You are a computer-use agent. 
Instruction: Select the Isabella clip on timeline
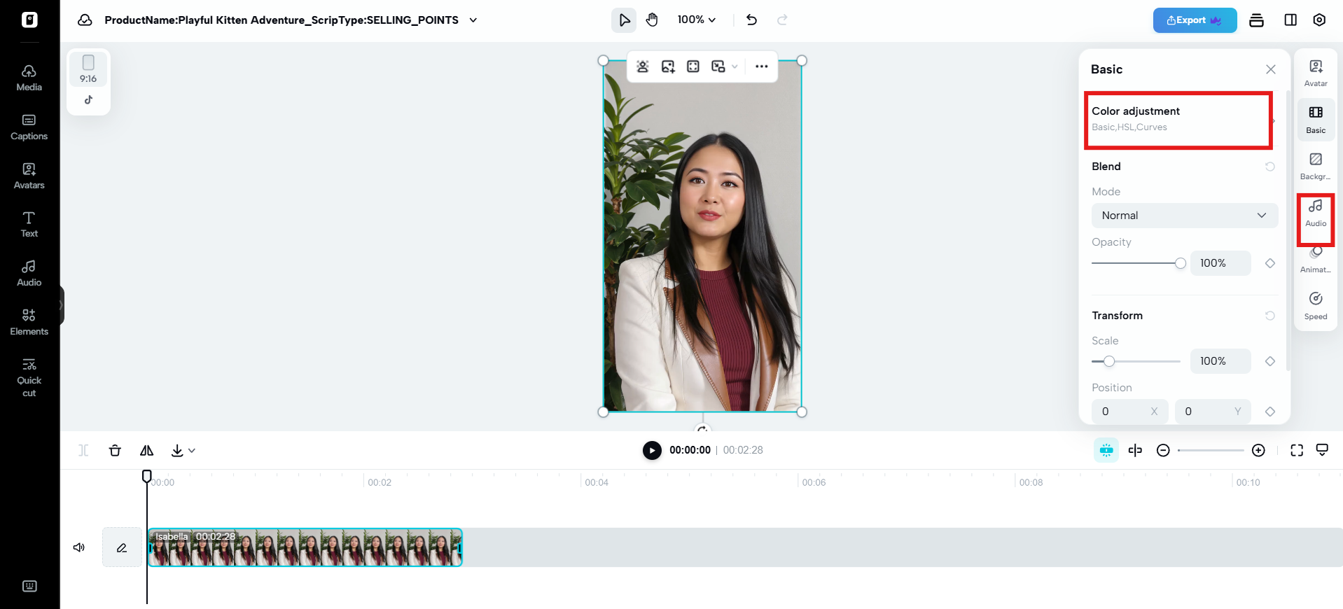pos(305,547)
